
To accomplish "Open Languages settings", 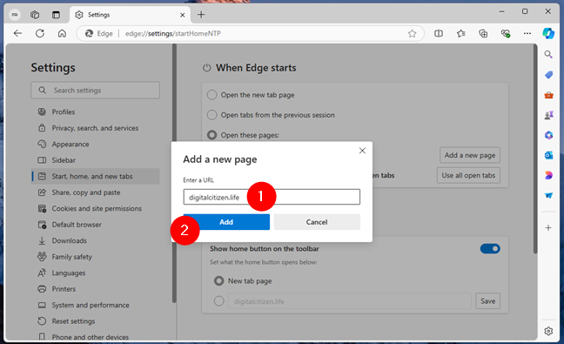I will (x=96, y=273).
